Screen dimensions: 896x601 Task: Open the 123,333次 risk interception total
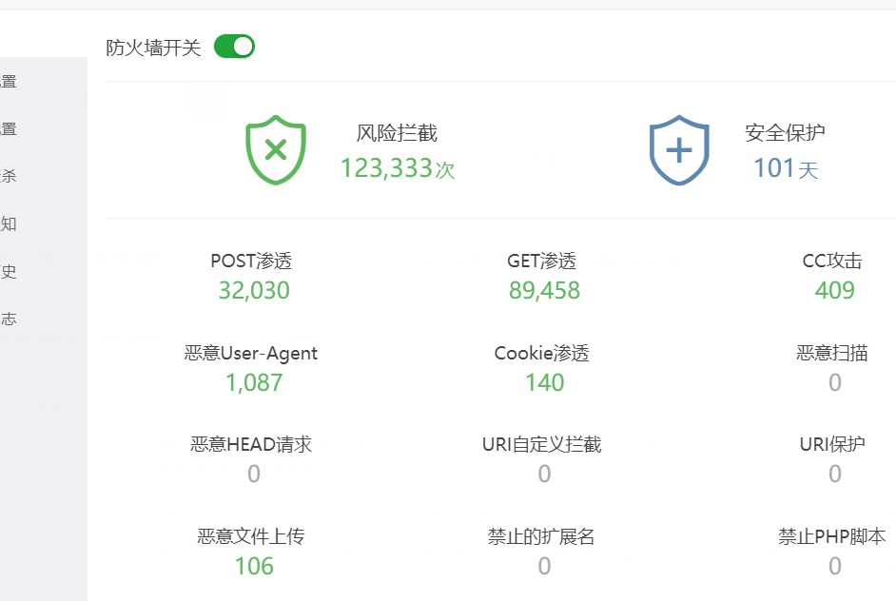pyautogui.click(x=397, y=169)
